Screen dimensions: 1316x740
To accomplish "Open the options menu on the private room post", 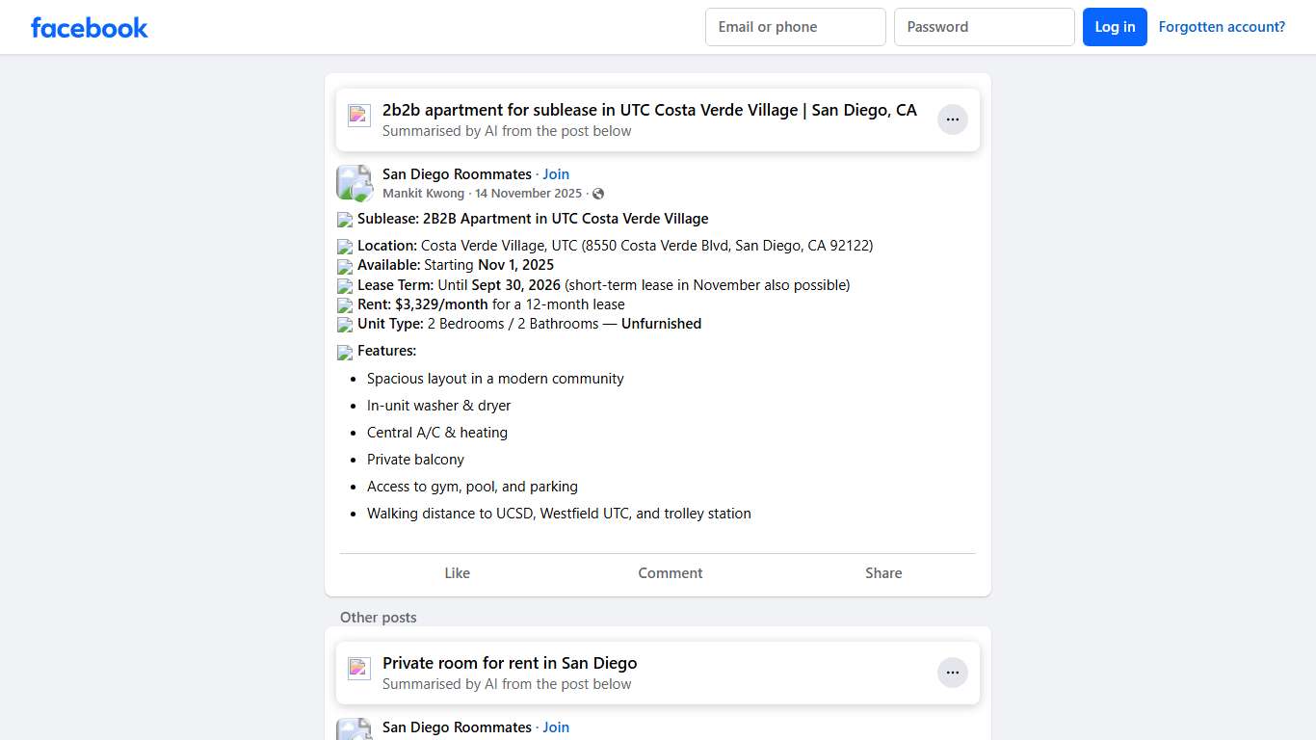I will click(x=952, y=672).
